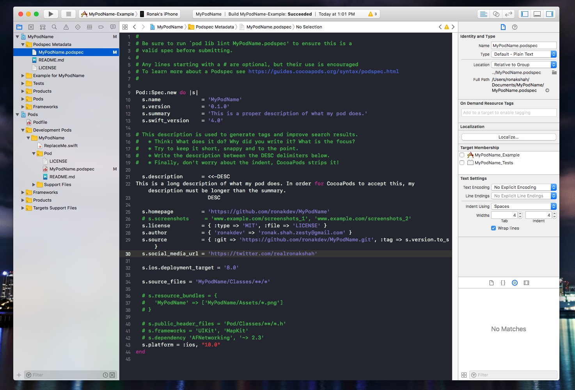Add a new file with plus button

[19, 375]
